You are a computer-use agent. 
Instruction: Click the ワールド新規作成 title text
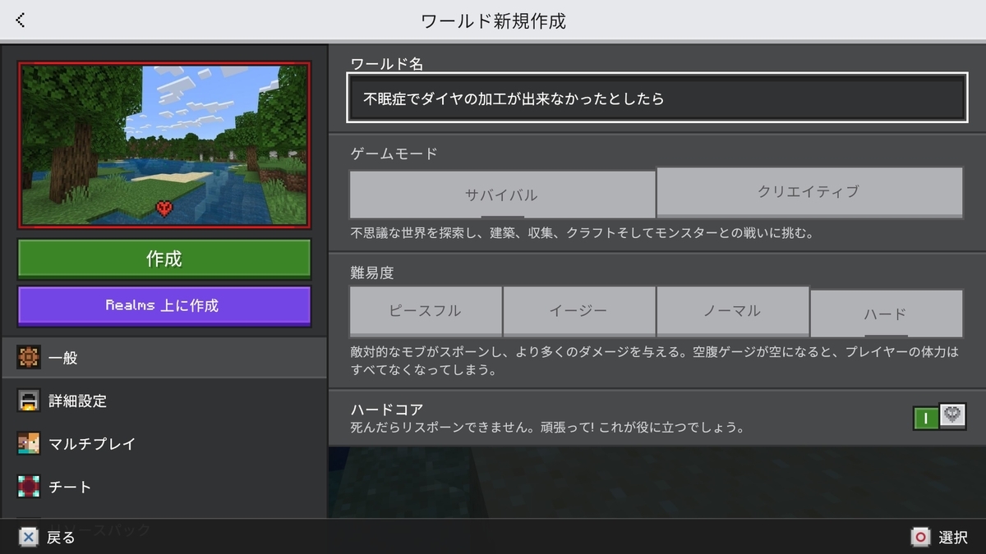493,21
